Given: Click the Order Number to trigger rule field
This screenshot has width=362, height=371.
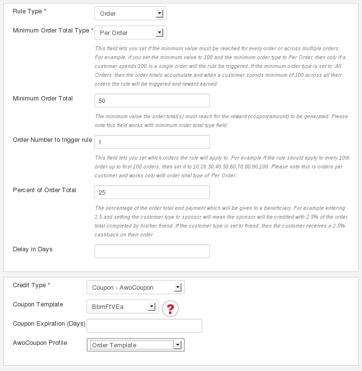Looking at the screenshot, I should click(x=152, y=142).
